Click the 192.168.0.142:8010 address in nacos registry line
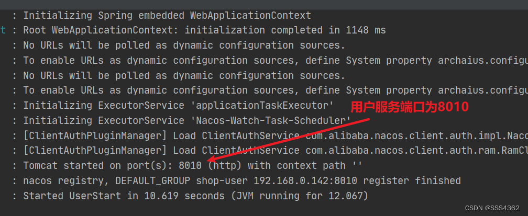 (305, 181)
